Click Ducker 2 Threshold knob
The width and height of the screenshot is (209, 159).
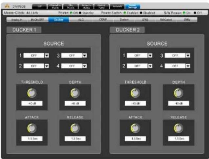135,93
